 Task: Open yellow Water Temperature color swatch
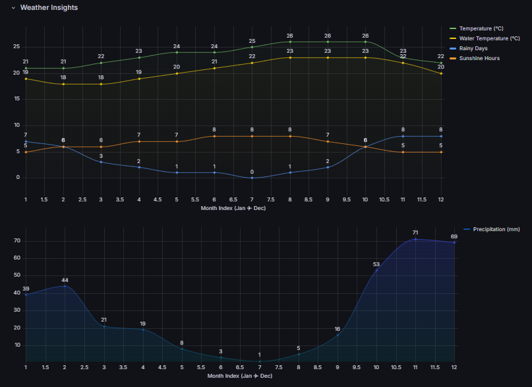(x=452, y=38)
